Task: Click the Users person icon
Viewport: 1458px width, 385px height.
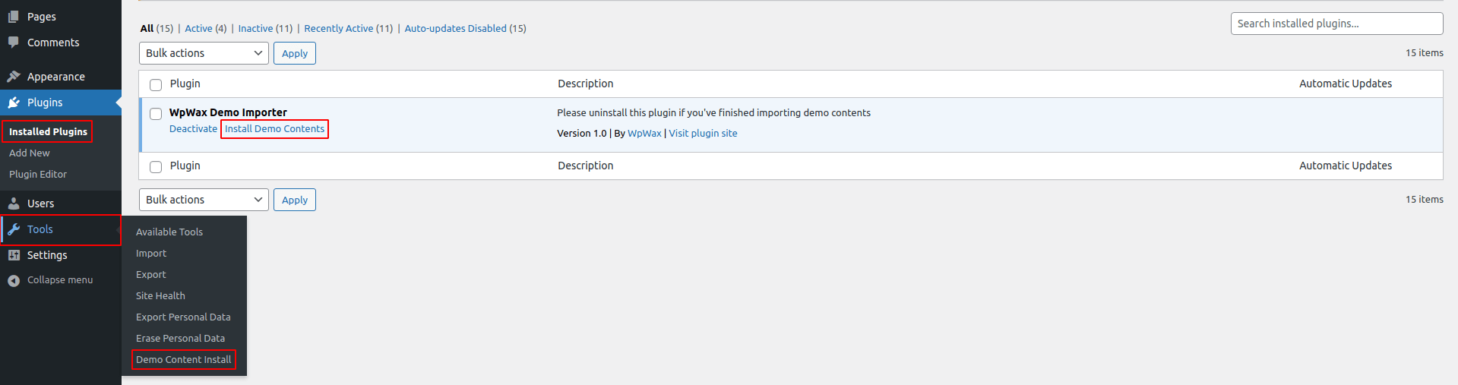Action: click(x=14, y=204)
